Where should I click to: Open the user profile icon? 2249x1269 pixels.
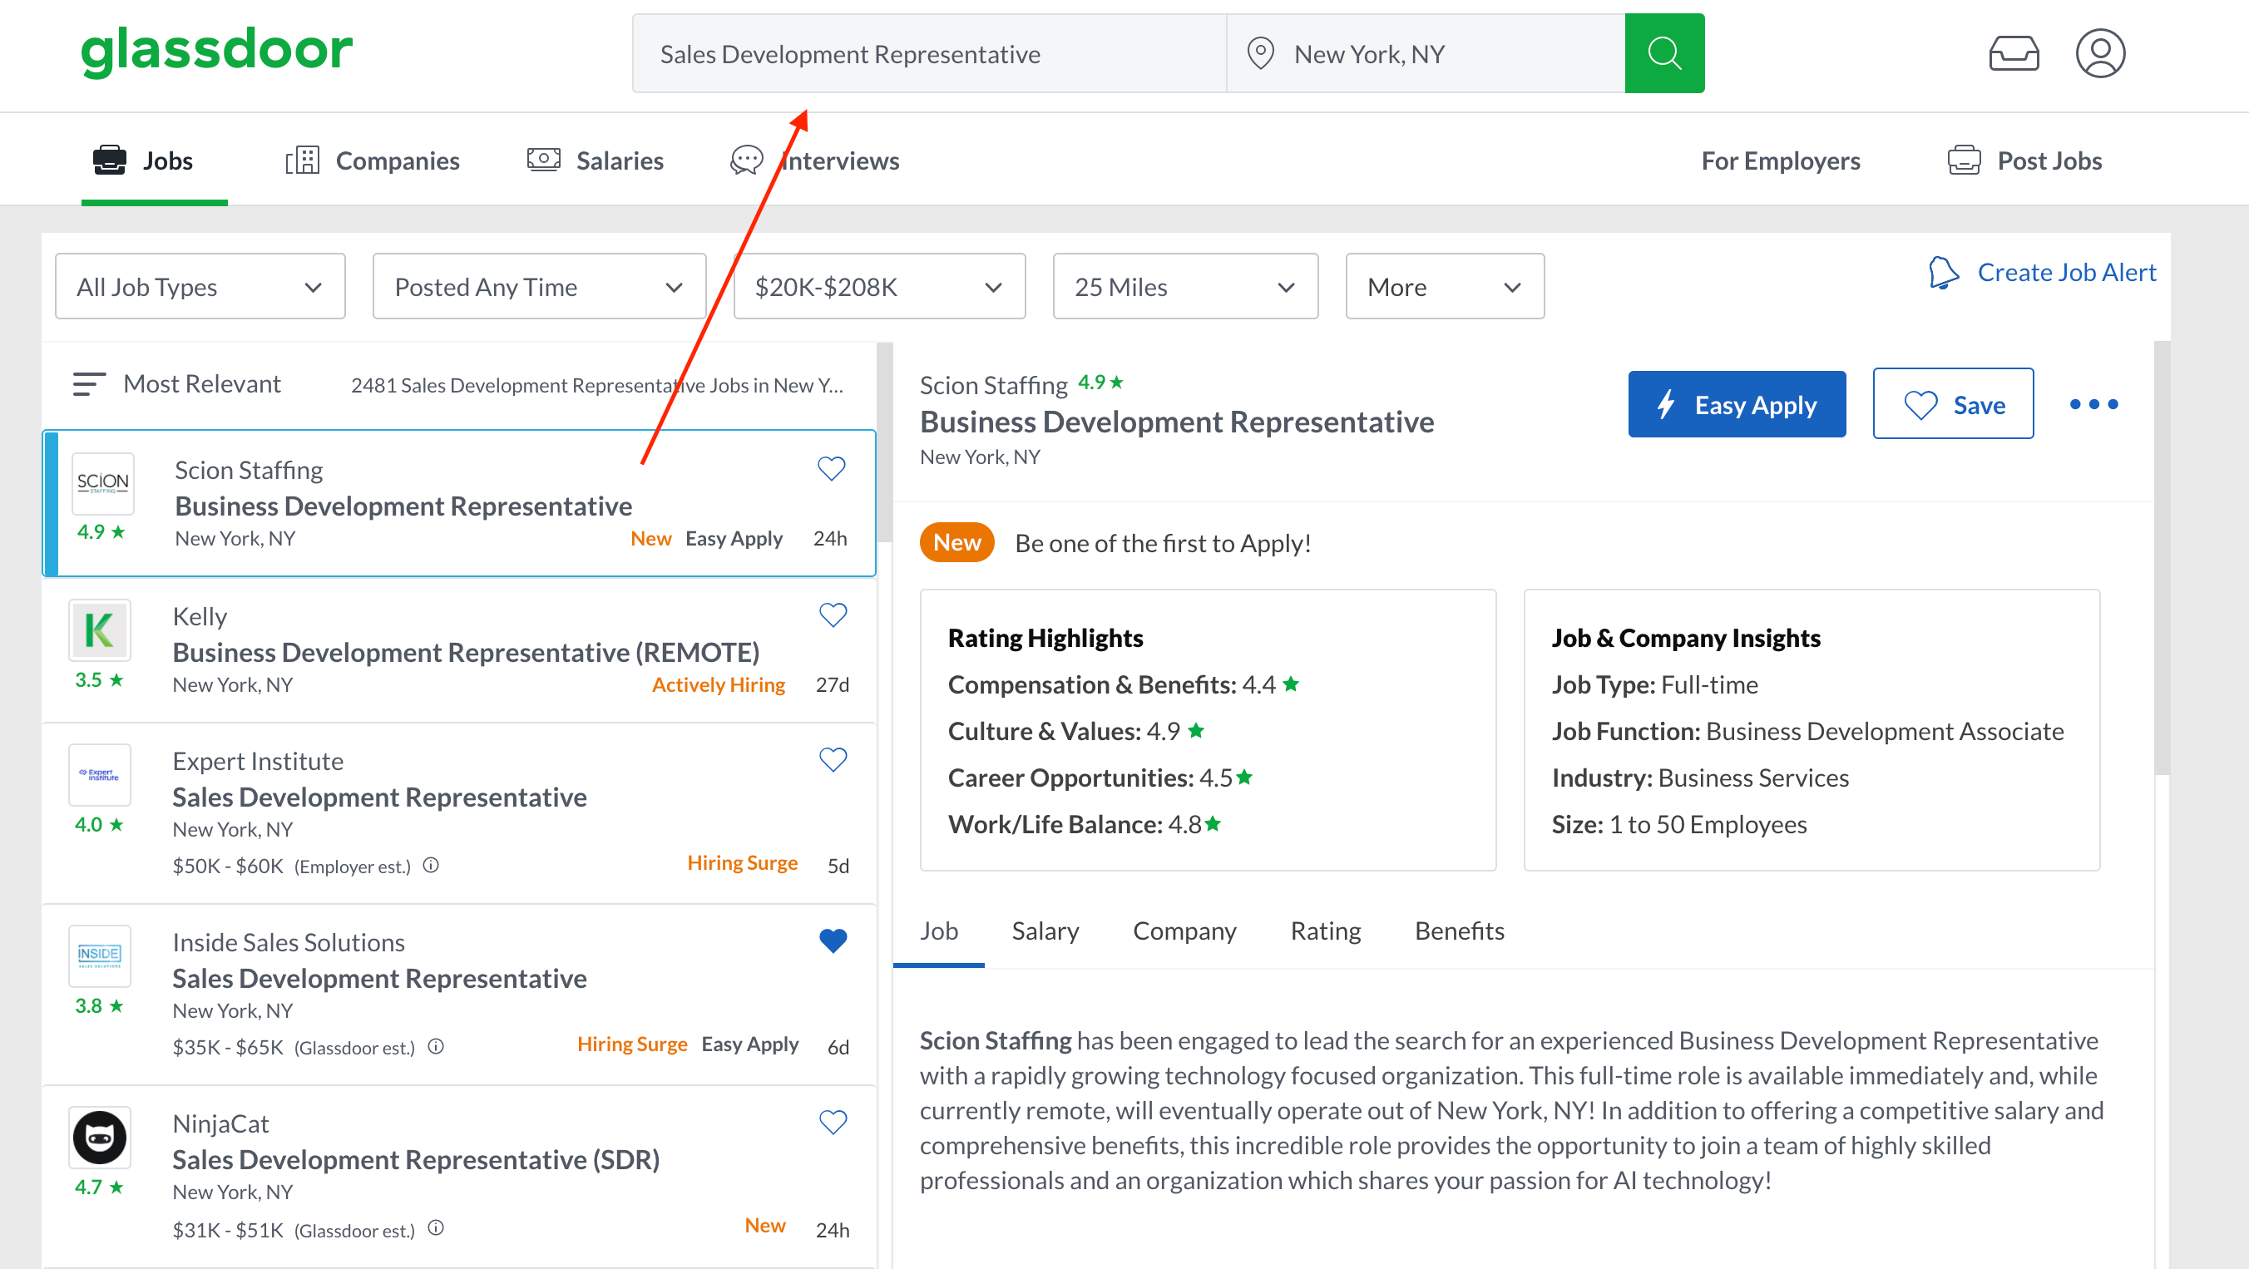[x=2100, y=53]
